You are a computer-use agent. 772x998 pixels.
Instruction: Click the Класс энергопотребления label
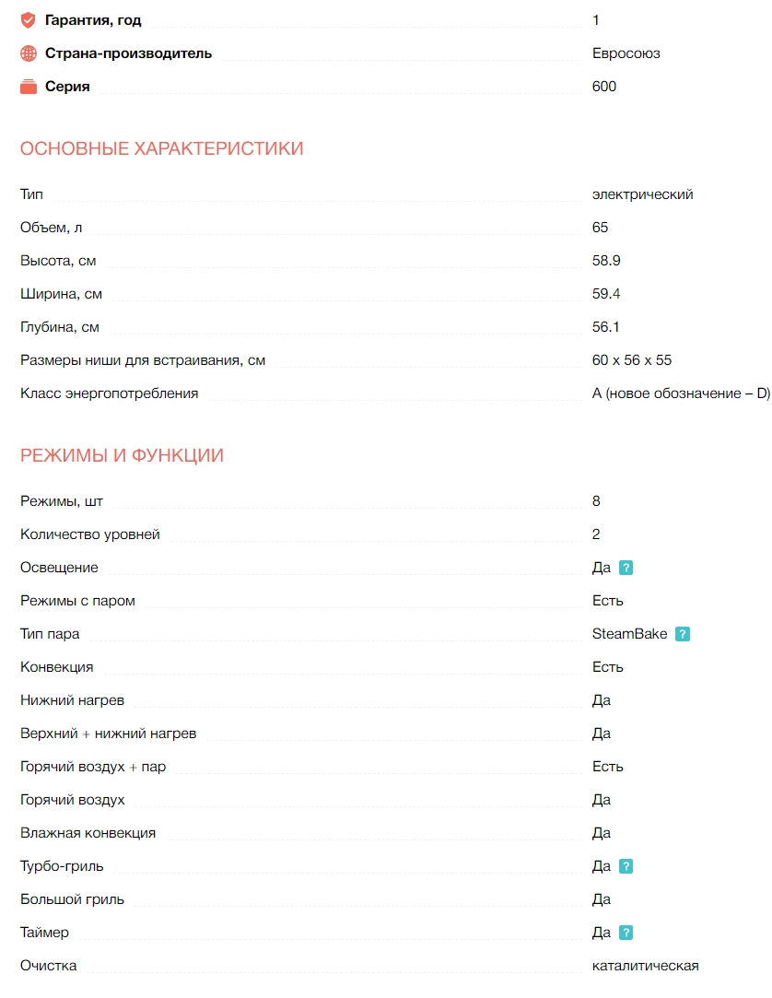(110, 393)
